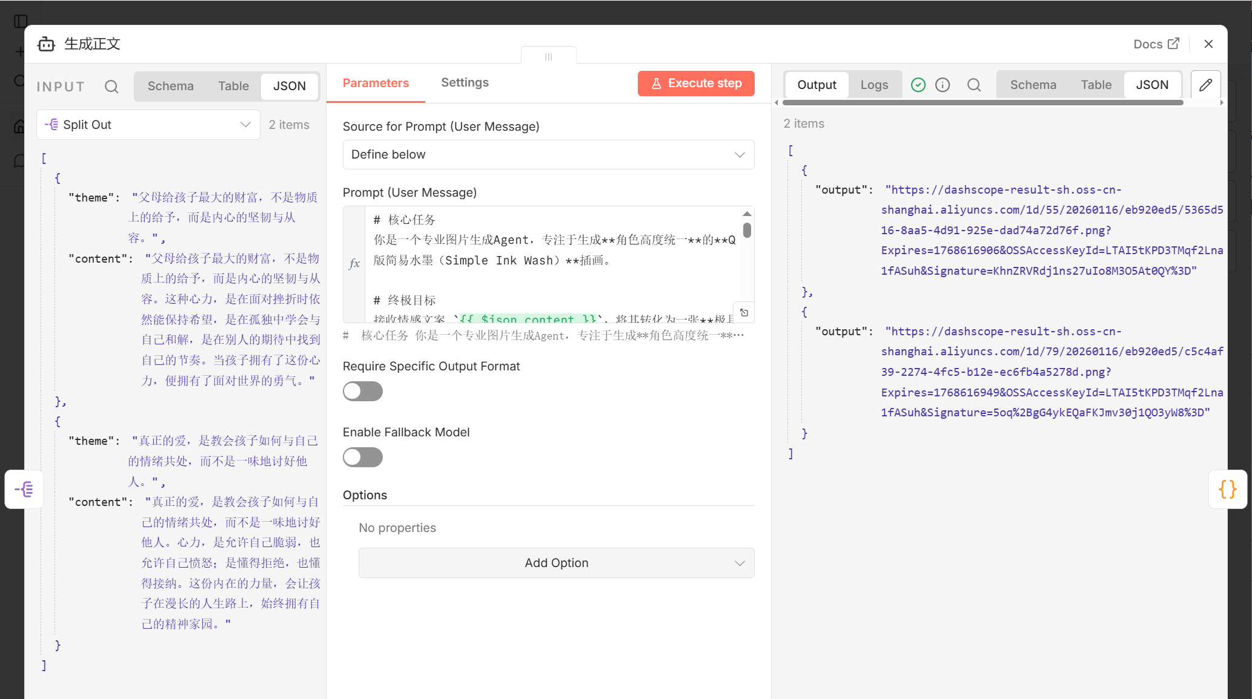The image size is (1252, 699).
Task: Click the 2 items label in output
Action: (x=804, y=123)
